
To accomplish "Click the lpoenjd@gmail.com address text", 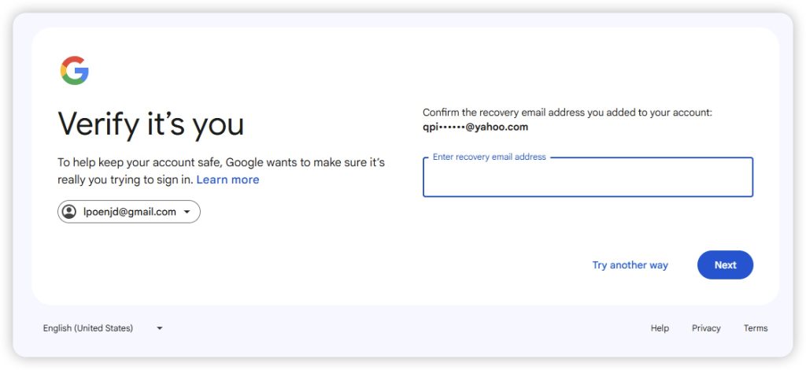I will click(x=130, y=212).
